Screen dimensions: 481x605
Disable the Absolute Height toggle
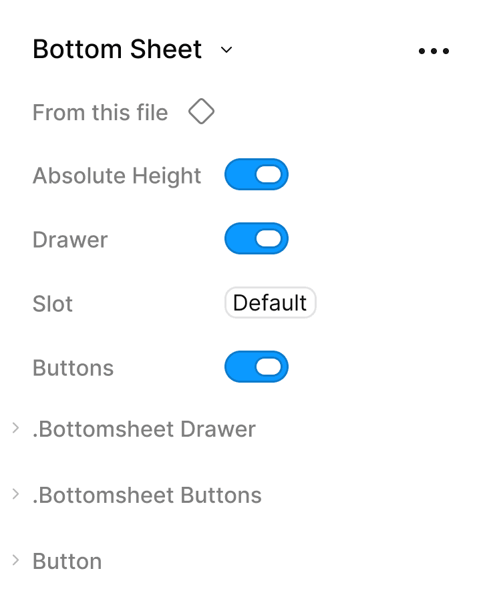[257, 174]
